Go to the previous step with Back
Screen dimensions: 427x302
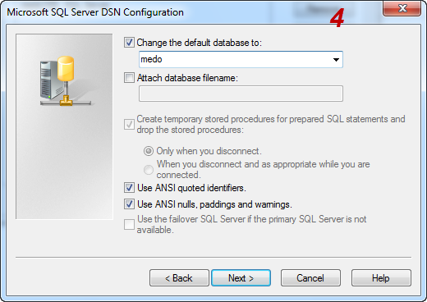coord(179,278)
